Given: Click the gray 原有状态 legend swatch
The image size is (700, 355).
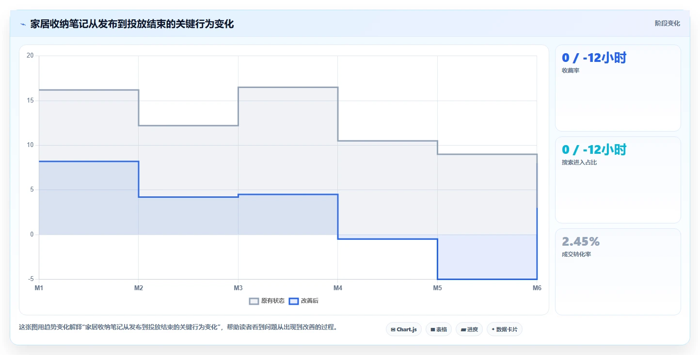Looking at the screenshot, I should pos(254,301).
